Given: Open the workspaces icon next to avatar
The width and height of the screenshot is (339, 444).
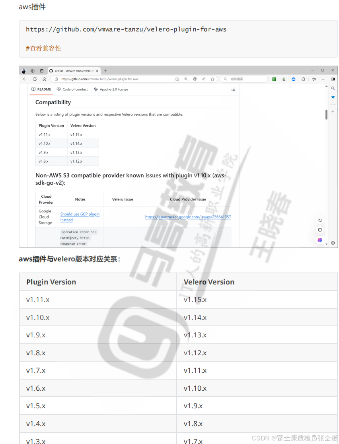Looking at the screenshot, I should (x=33, y=71).
